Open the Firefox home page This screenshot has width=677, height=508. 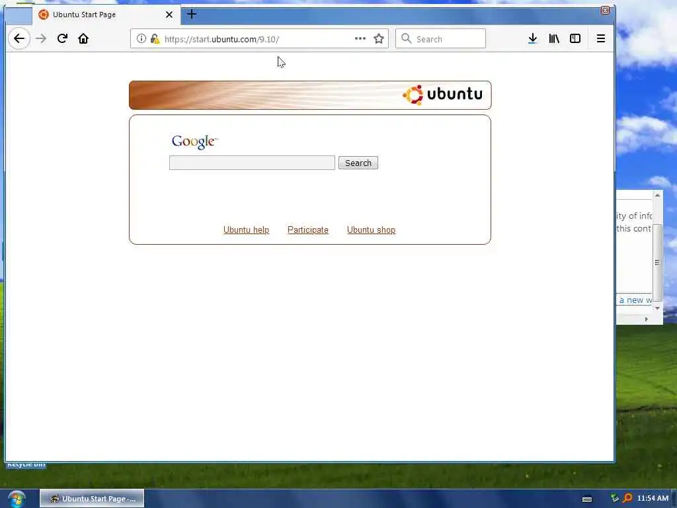coord(83,39)
